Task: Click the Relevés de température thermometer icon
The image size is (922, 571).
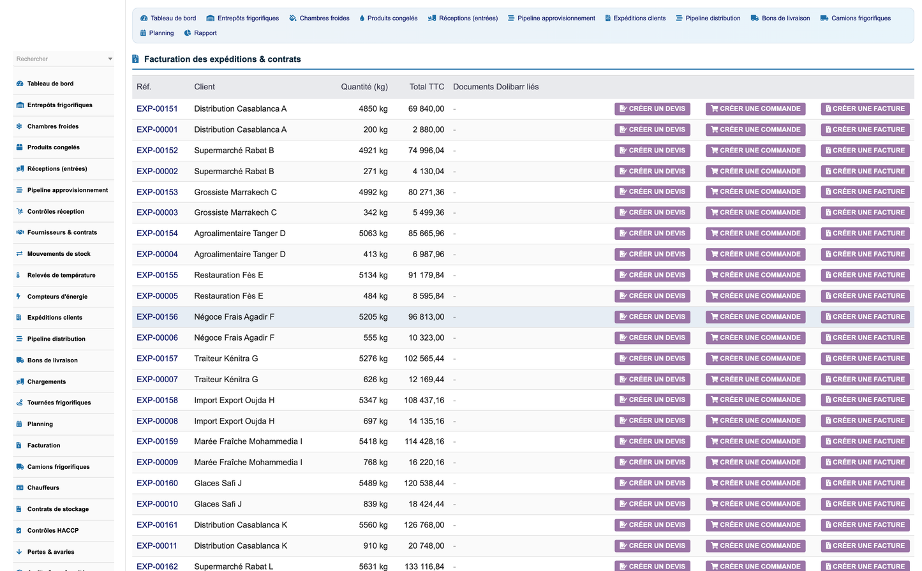Action: pyautogui.click(x=19, y=276)
